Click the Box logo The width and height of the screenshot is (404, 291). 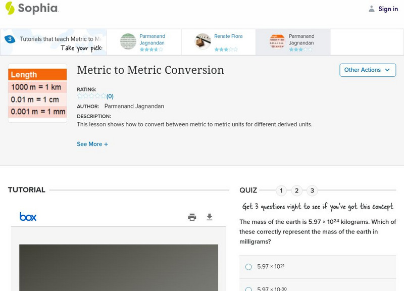pyautogui.click(x=28, y=216)
